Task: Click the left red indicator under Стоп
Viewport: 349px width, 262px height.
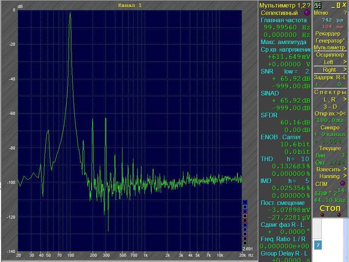Action: (x=322, y=215)
